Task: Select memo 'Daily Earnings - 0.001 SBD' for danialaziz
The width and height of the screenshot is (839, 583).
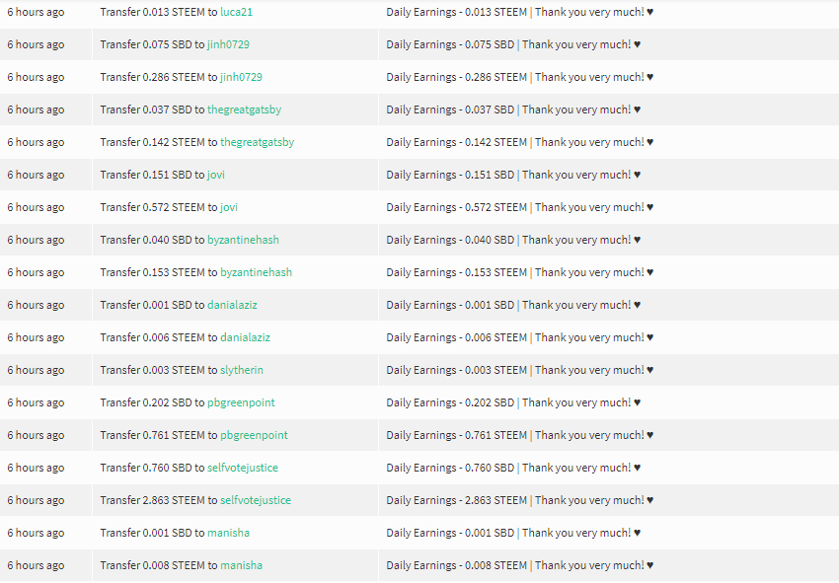Action: 450,305
